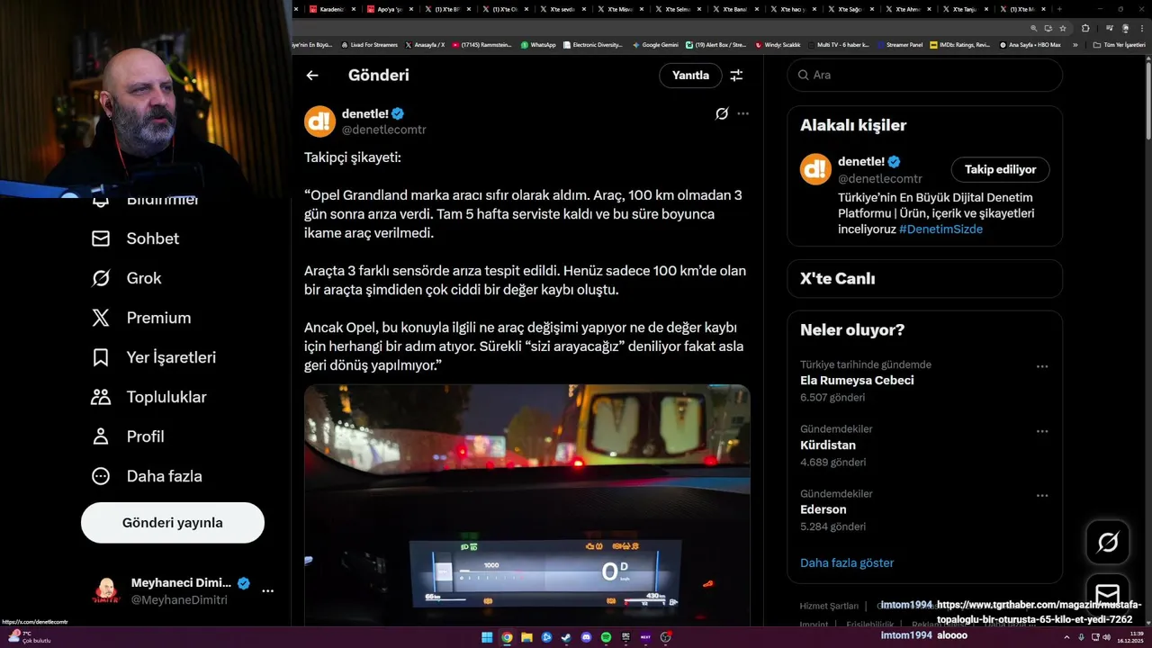The height and width of the screenshot is (648, 1152).
Task: Open the reply filter settings icon next to Yanıtla
Action: [x=736, y=76]
